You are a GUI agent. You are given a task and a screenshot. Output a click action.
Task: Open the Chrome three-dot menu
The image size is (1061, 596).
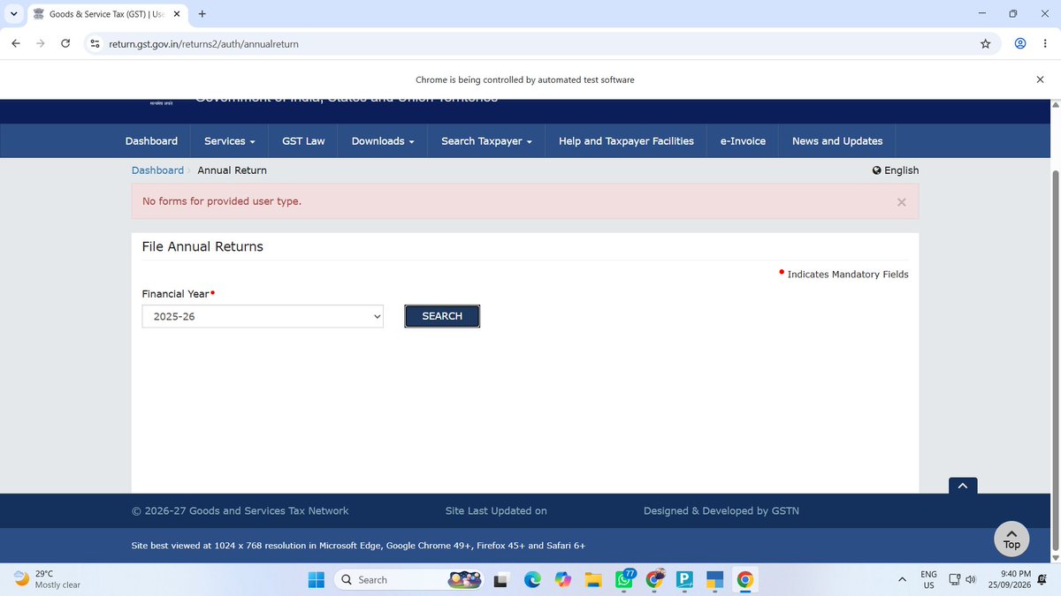point(1044,43)
